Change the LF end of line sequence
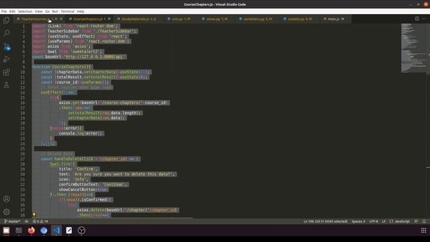Screen dimensions: 430x242 click(x=384, y=221)
